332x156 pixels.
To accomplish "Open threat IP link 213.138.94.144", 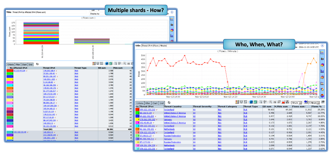I will point(50,135).
